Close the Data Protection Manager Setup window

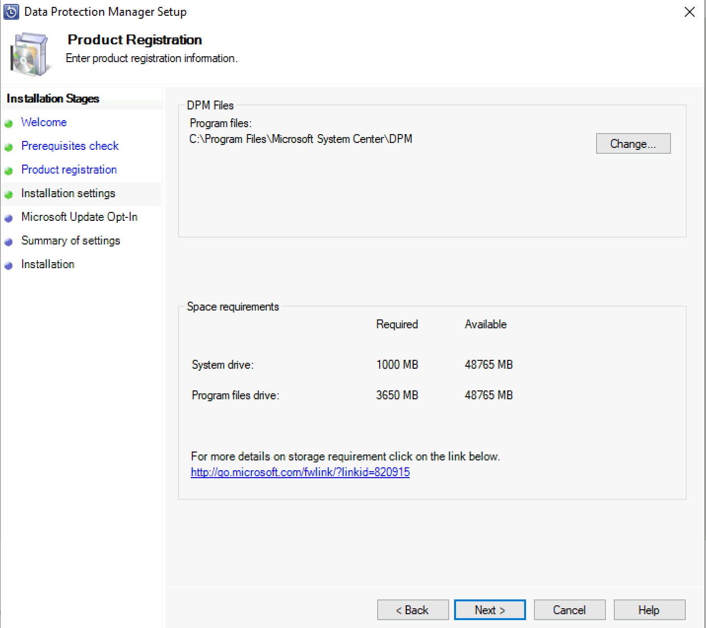tap(690, 12)
